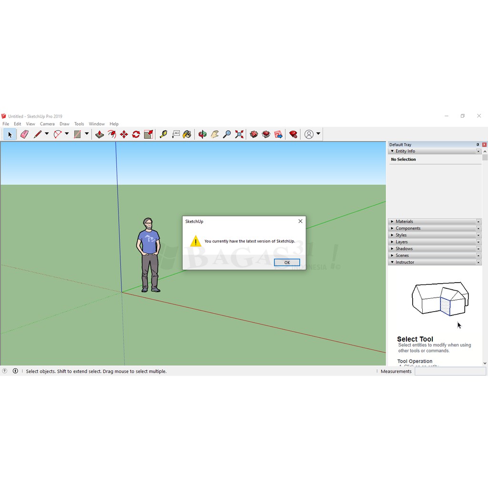Open the Arc tool dropdown arrow

click(67, 134)
